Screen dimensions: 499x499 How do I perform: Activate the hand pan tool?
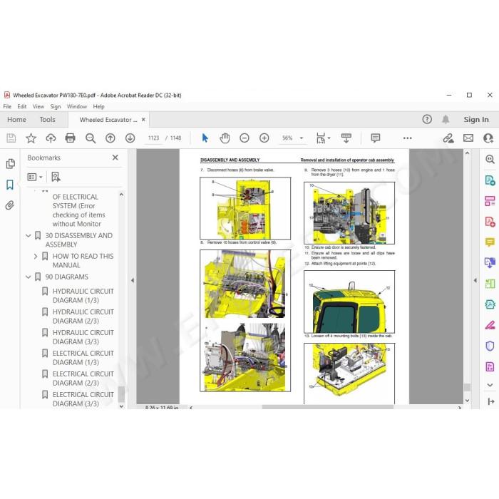click(225, 138)
